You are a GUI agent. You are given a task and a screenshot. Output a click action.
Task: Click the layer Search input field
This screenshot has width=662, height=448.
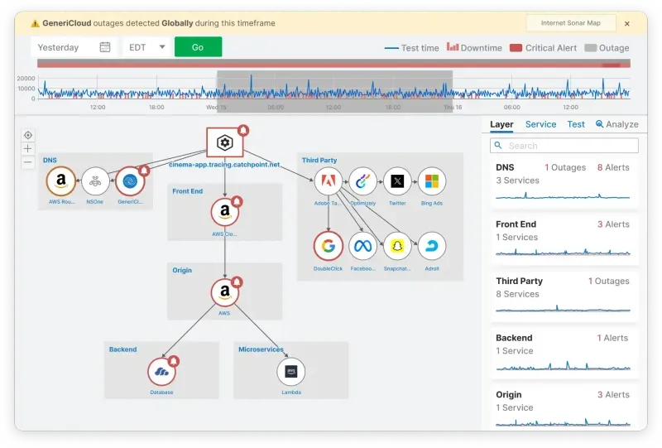click(564, 146)
